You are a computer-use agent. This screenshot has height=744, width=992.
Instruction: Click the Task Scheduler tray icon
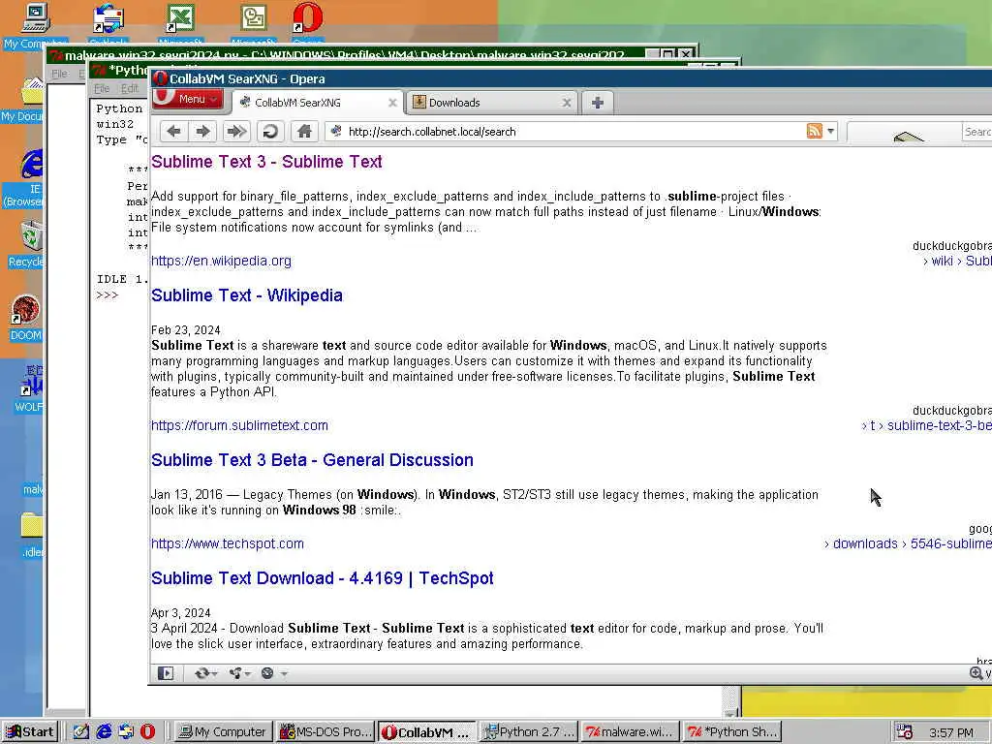point(905,732)
